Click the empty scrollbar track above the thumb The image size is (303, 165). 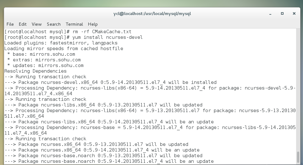pos(298,90)
